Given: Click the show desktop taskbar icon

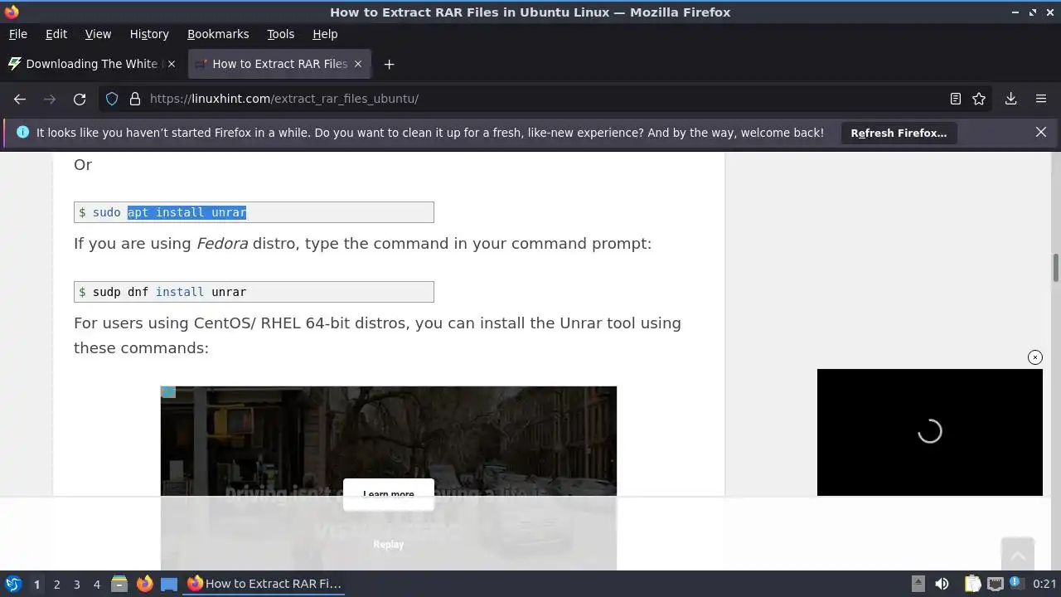Looking at the screenshot, I should 169,584.
